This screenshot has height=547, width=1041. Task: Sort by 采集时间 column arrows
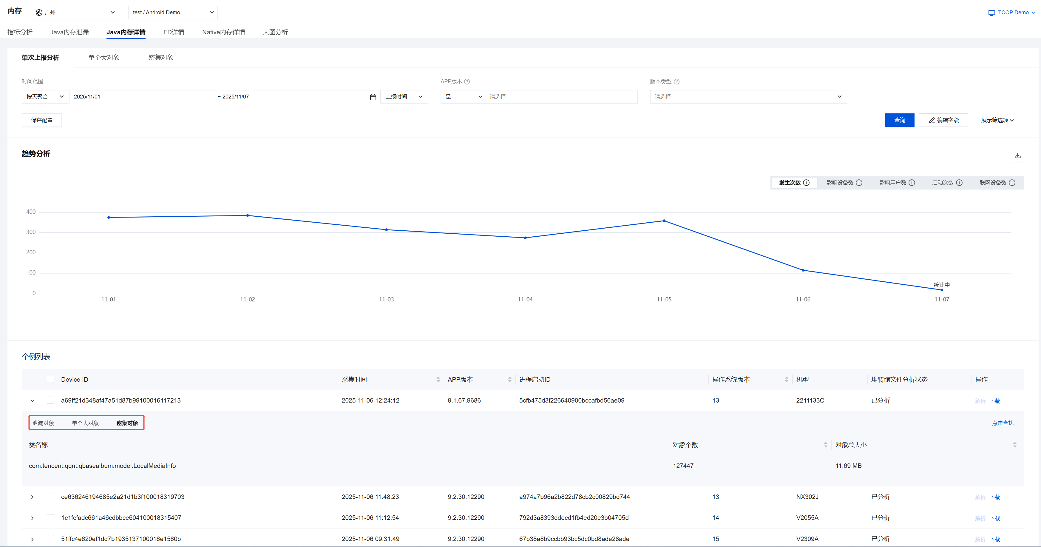point(438,380)
